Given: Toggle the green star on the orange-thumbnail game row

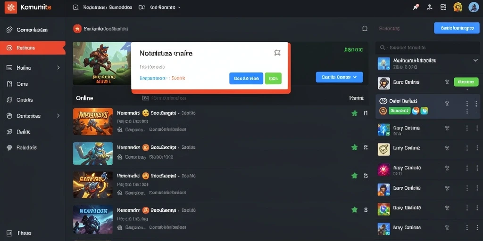Looking at the screenshot, I should point(355,113).
